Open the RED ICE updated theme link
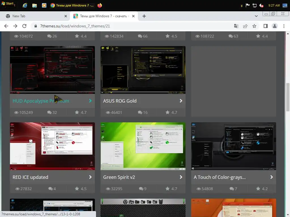290x217 pixels. coord(30,177)
